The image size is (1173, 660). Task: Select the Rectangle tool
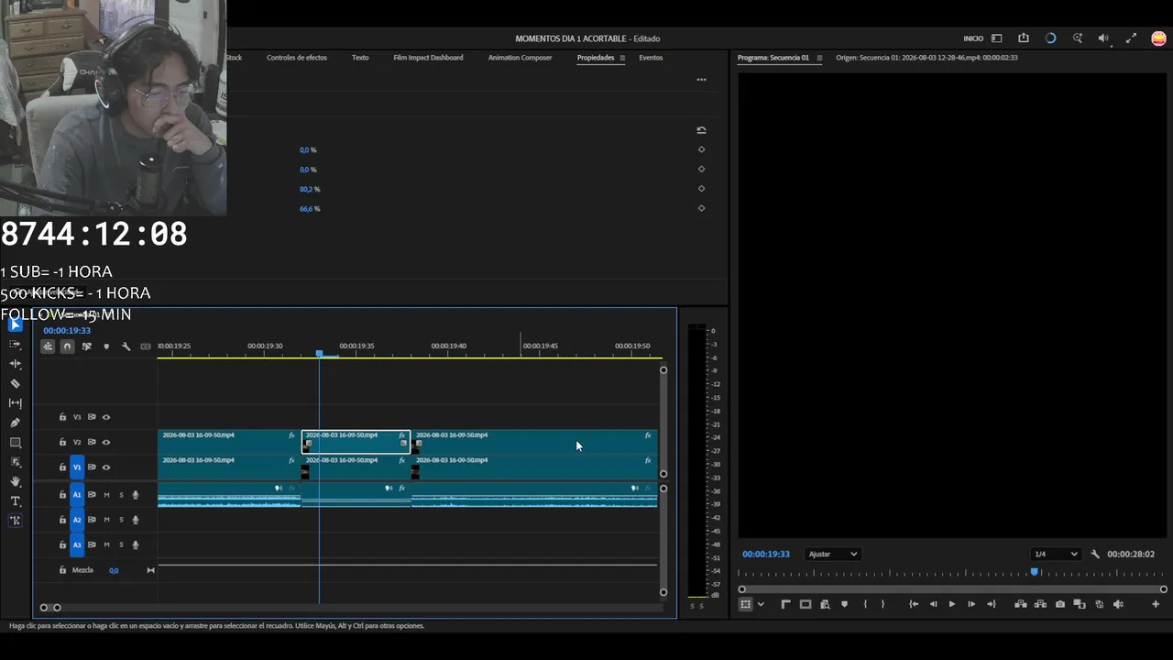[16, 443]
